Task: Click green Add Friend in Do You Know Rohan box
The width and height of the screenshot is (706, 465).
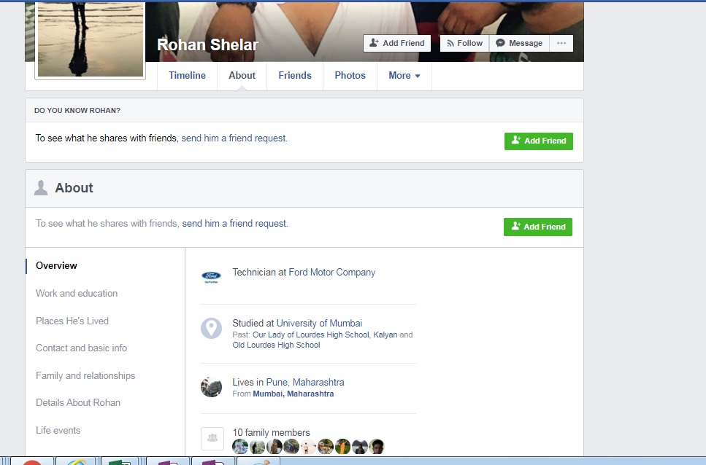Action: click(x=539, y=141)
